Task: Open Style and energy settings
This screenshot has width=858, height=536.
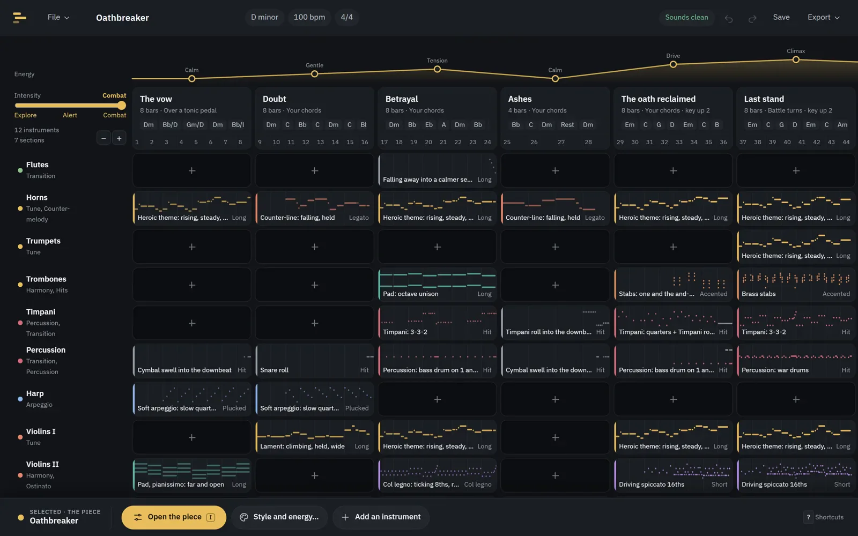Action: tap(279, 517)
